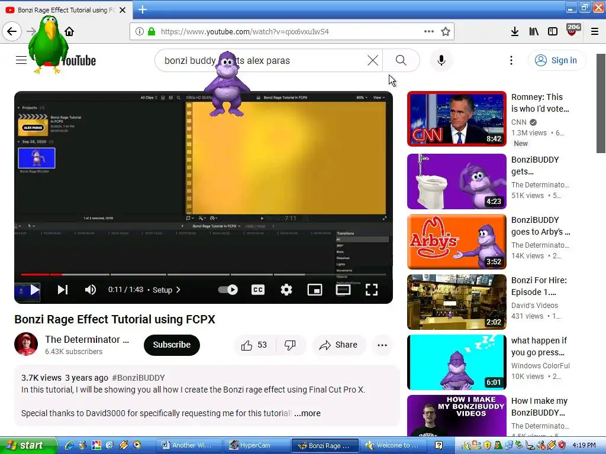Open the what happen if you go press thumbnail
The width and height of the screenshot is (606, 454).
(456, 362)
